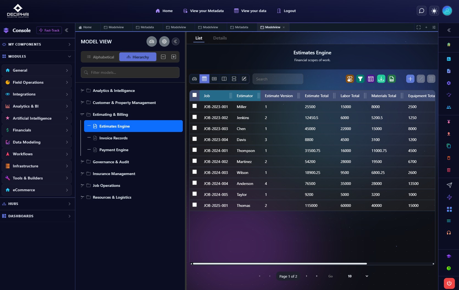Open View your Metadata menu
459x290 pixels.
pos(203,11)
